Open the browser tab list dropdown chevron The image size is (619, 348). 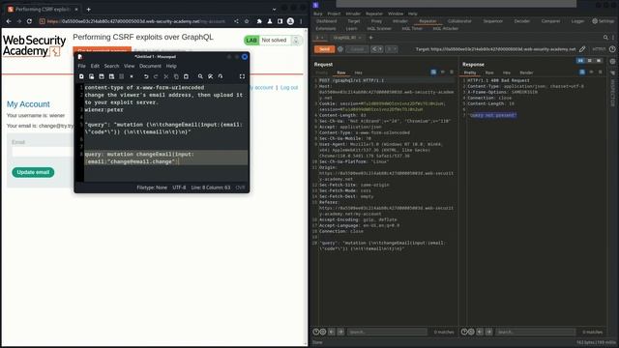click(275, 9)
